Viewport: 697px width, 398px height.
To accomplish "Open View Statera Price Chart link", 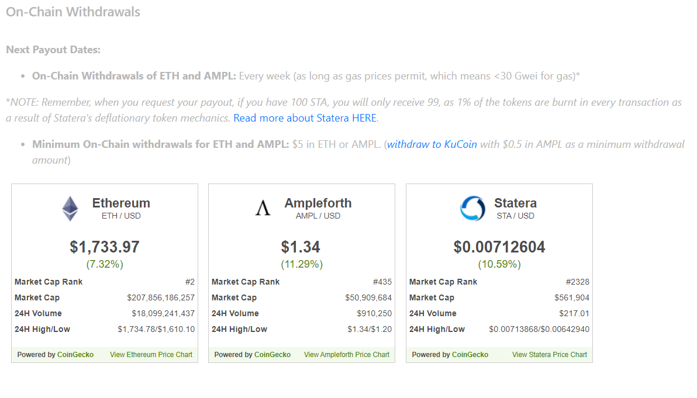I will point(550,355).
